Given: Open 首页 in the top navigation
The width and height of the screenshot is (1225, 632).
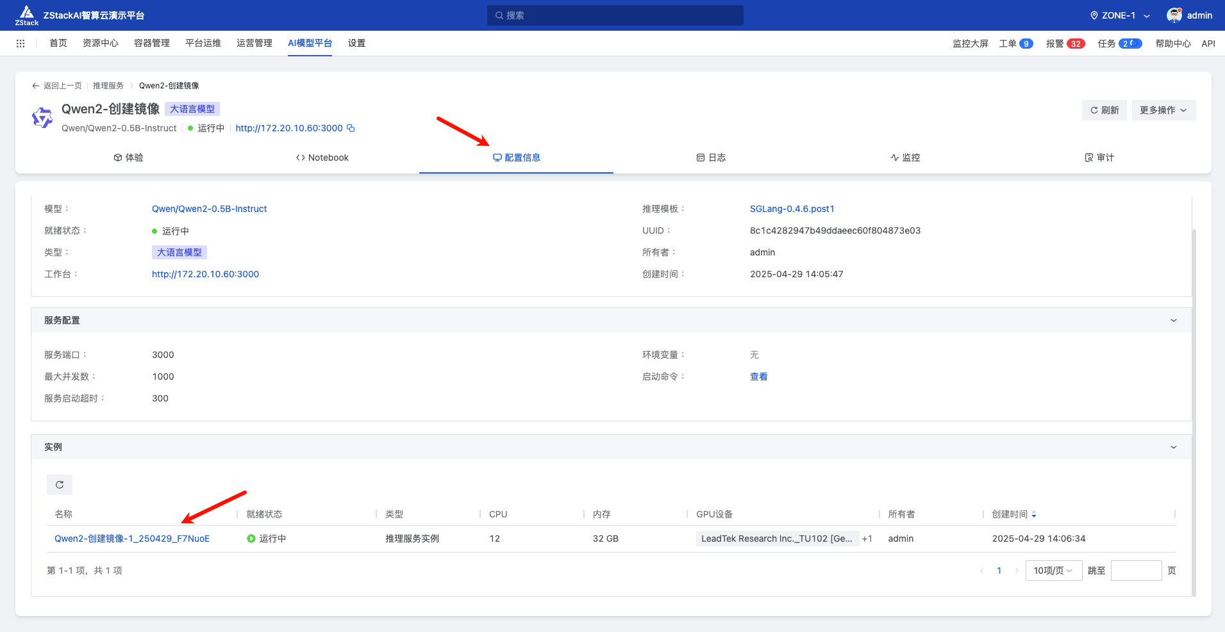Looking at the screenshot, I should coord(58,43).
